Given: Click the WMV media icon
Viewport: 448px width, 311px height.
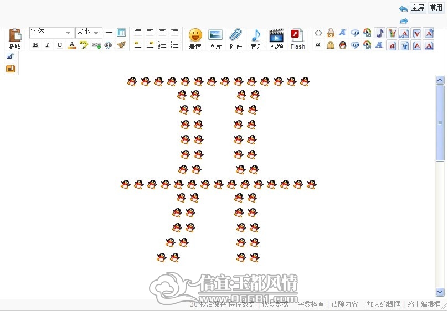Looking at the screenshot, I should click(367, 45).
